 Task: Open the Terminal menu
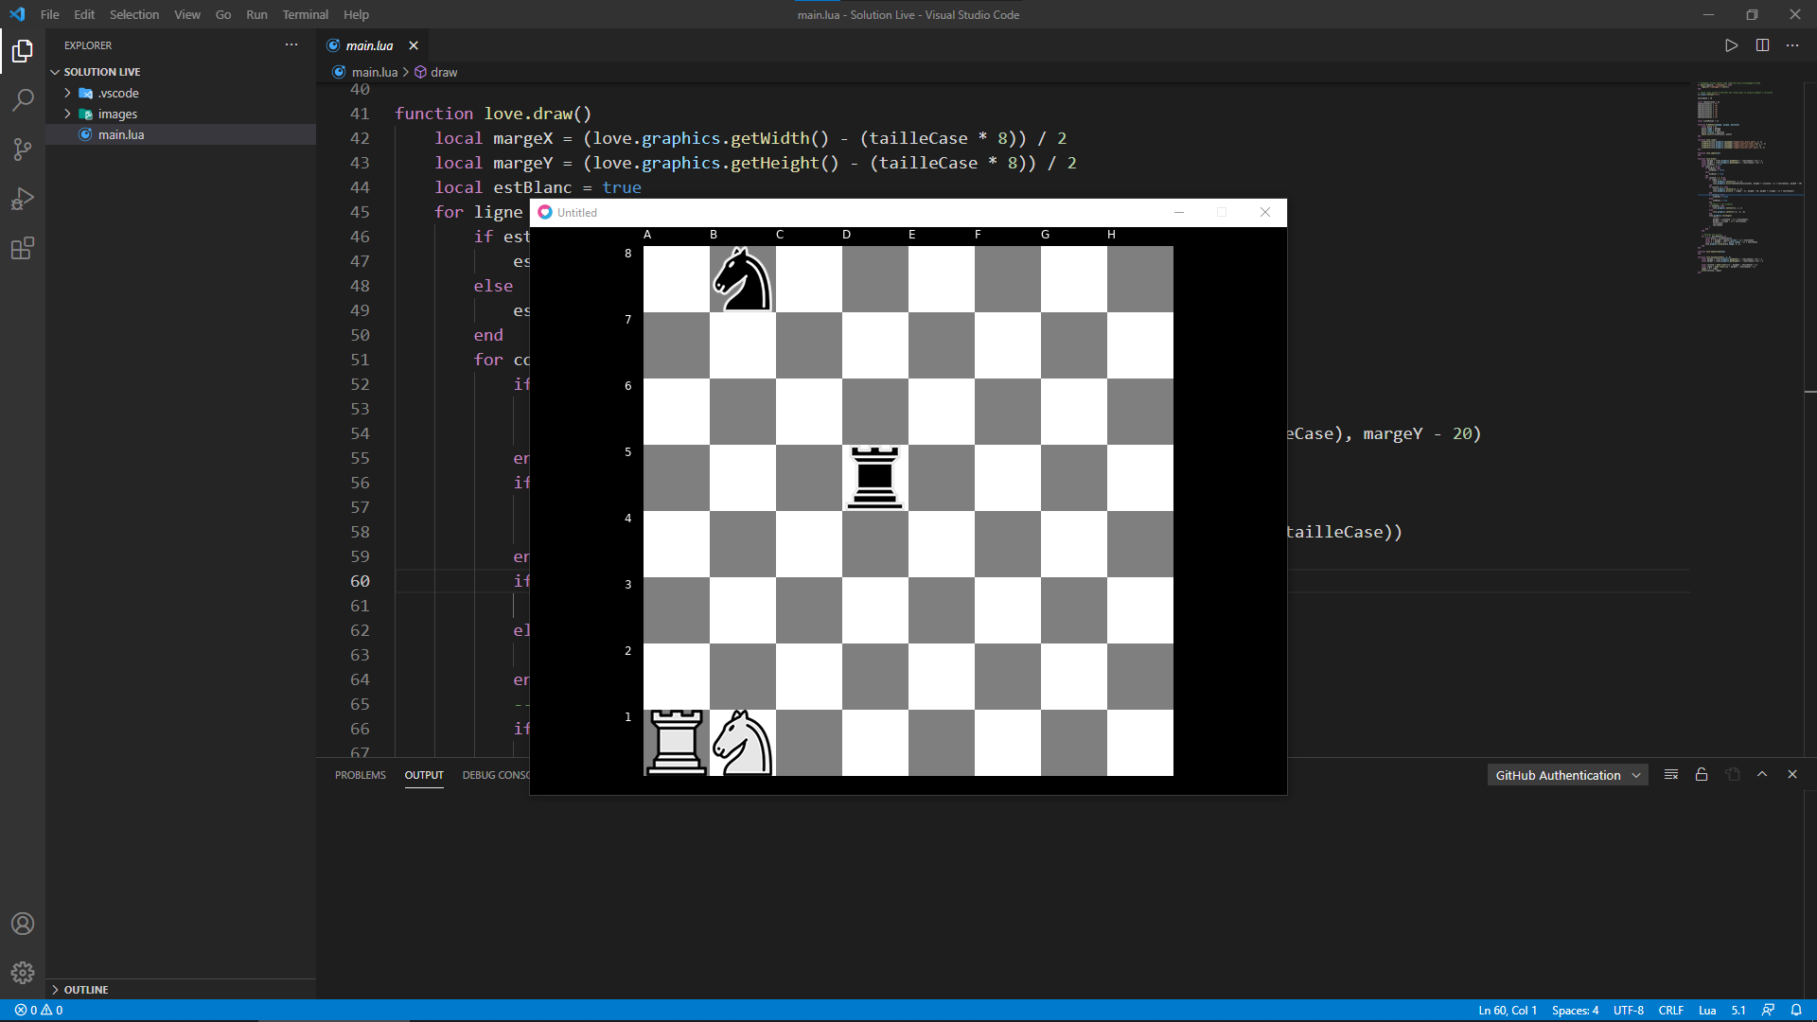(x=305, y=14)
